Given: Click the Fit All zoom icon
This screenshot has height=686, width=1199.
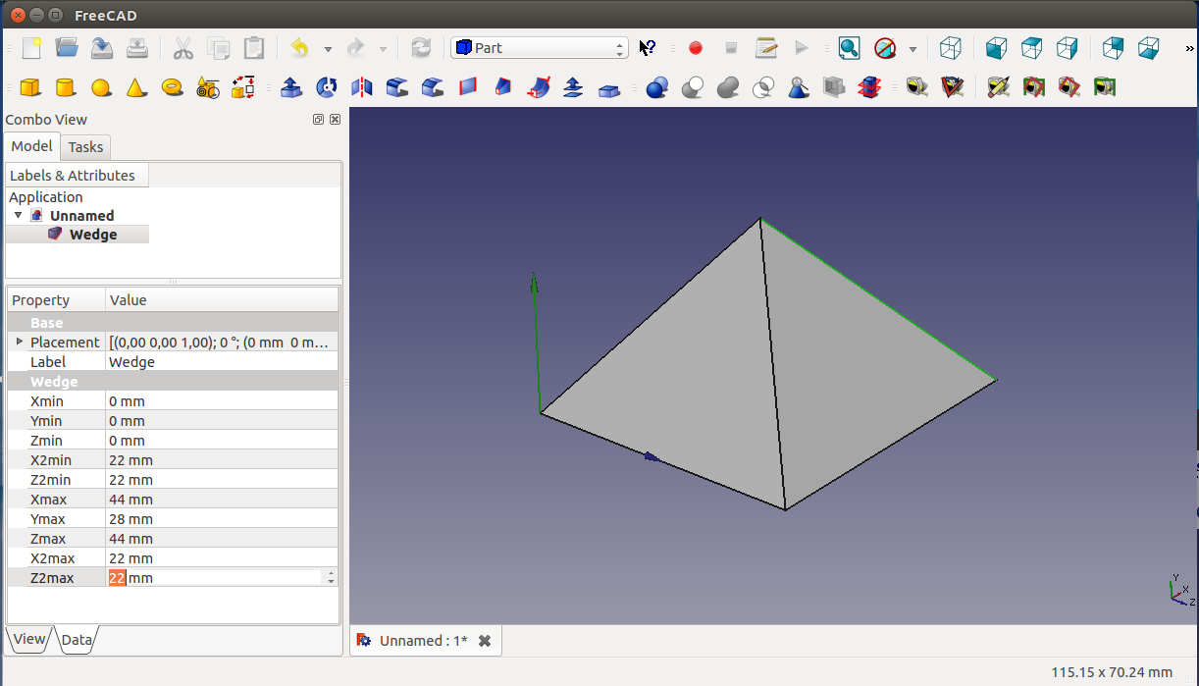Looking at the screenshot, I should (x=849, y=48).
